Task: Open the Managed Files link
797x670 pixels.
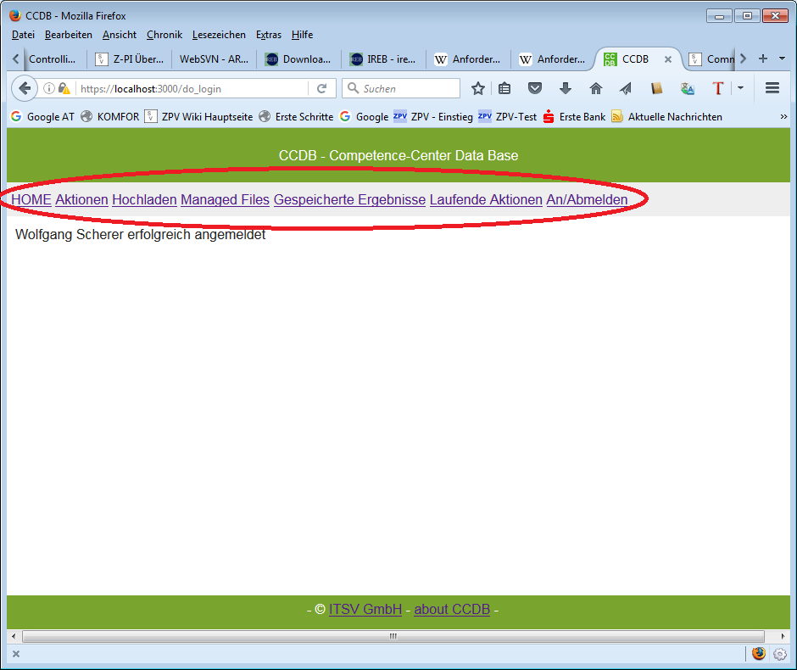Action: 225,200
